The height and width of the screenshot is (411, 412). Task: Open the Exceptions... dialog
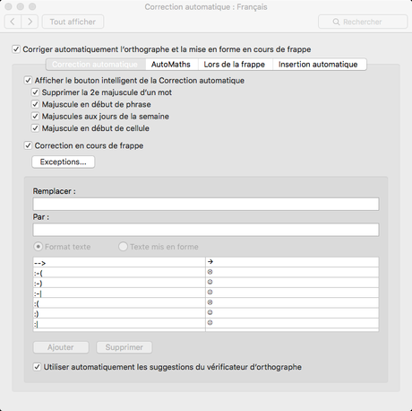(x=64, y=162)
